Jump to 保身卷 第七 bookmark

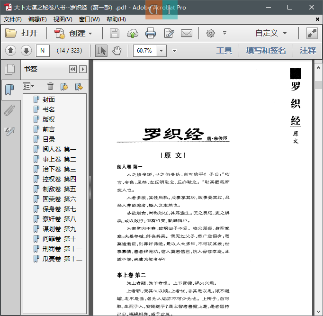tap(59, 209)
